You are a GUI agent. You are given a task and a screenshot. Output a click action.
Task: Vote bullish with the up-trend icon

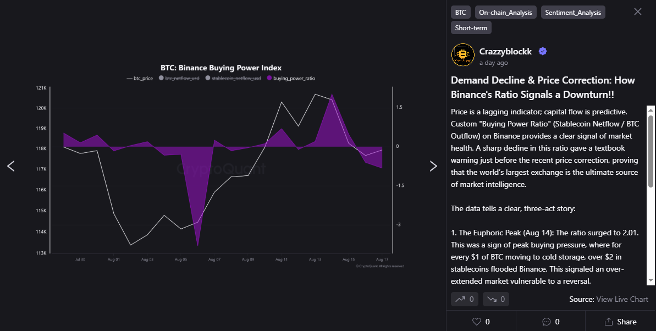(465, 299)
